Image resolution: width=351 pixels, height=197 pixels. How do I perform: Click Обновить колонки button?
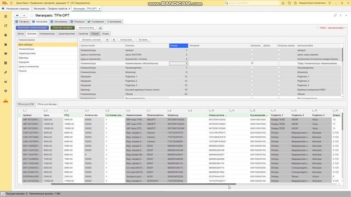pos(92,40)
